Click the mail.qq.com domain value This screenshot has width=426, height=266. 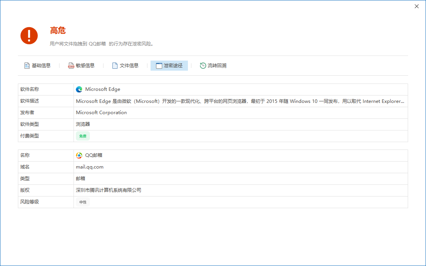(89, 167)
